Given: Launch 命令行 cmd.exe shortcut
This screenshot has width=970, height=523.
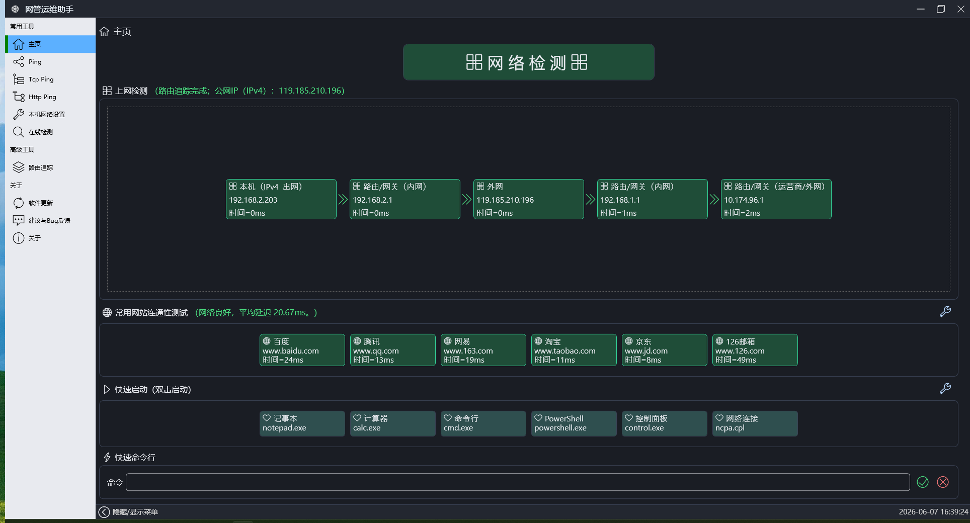Looking at the screenshot, I should click(x=483, y=423).
